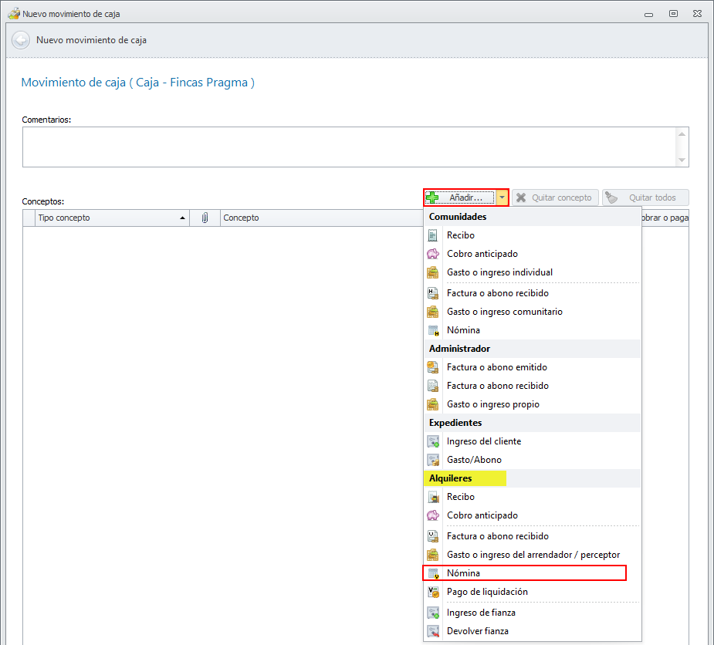This screenshot has height=645, width=714.
Task: Select Devolver fianza
Action: [533, 631]
